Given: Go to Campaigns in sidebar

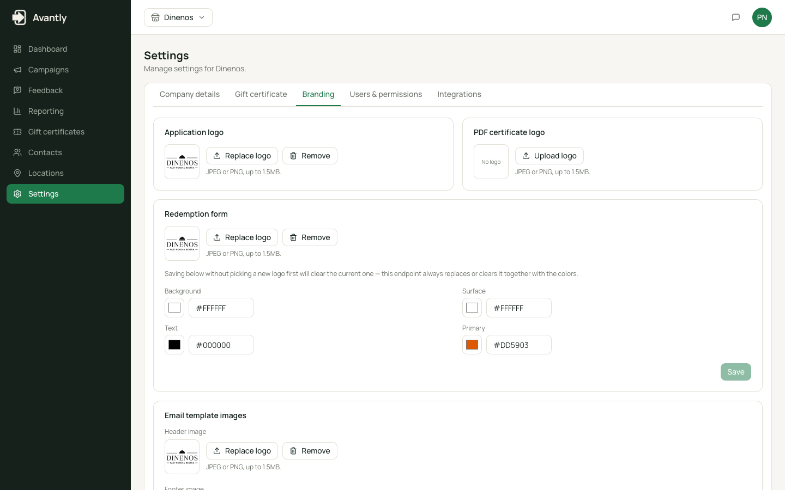Looking at the screenshot, I should [x=65, y=70].
